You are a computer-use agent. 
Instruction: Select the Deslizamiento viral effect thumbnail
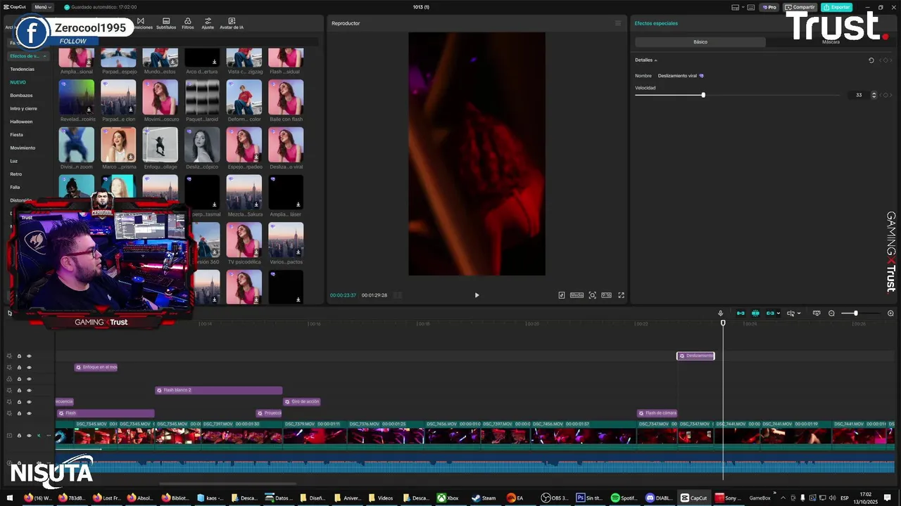[x=286, y=144]
